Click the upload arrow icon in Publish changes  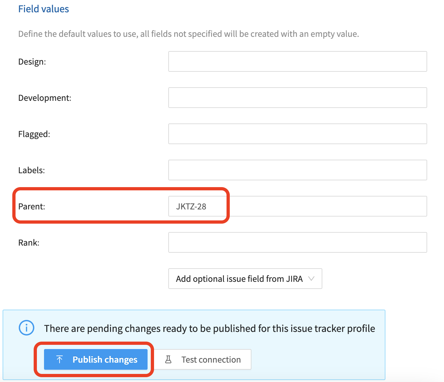pos(60,359)
